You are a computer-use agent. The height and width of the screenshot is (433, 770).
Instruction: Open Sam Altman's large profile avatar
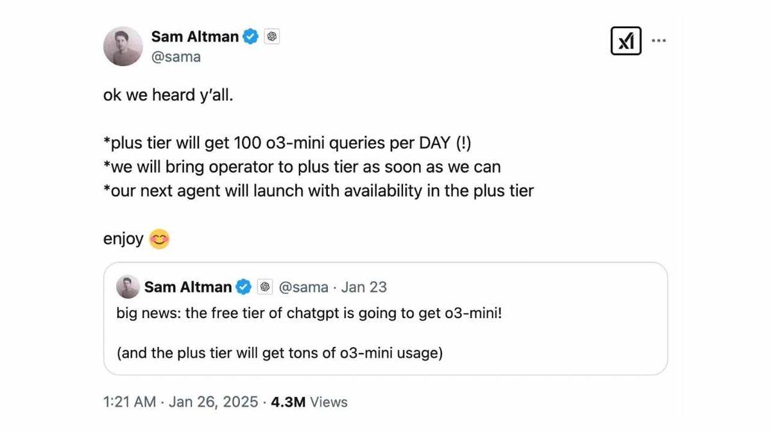(x=123, y=46)
